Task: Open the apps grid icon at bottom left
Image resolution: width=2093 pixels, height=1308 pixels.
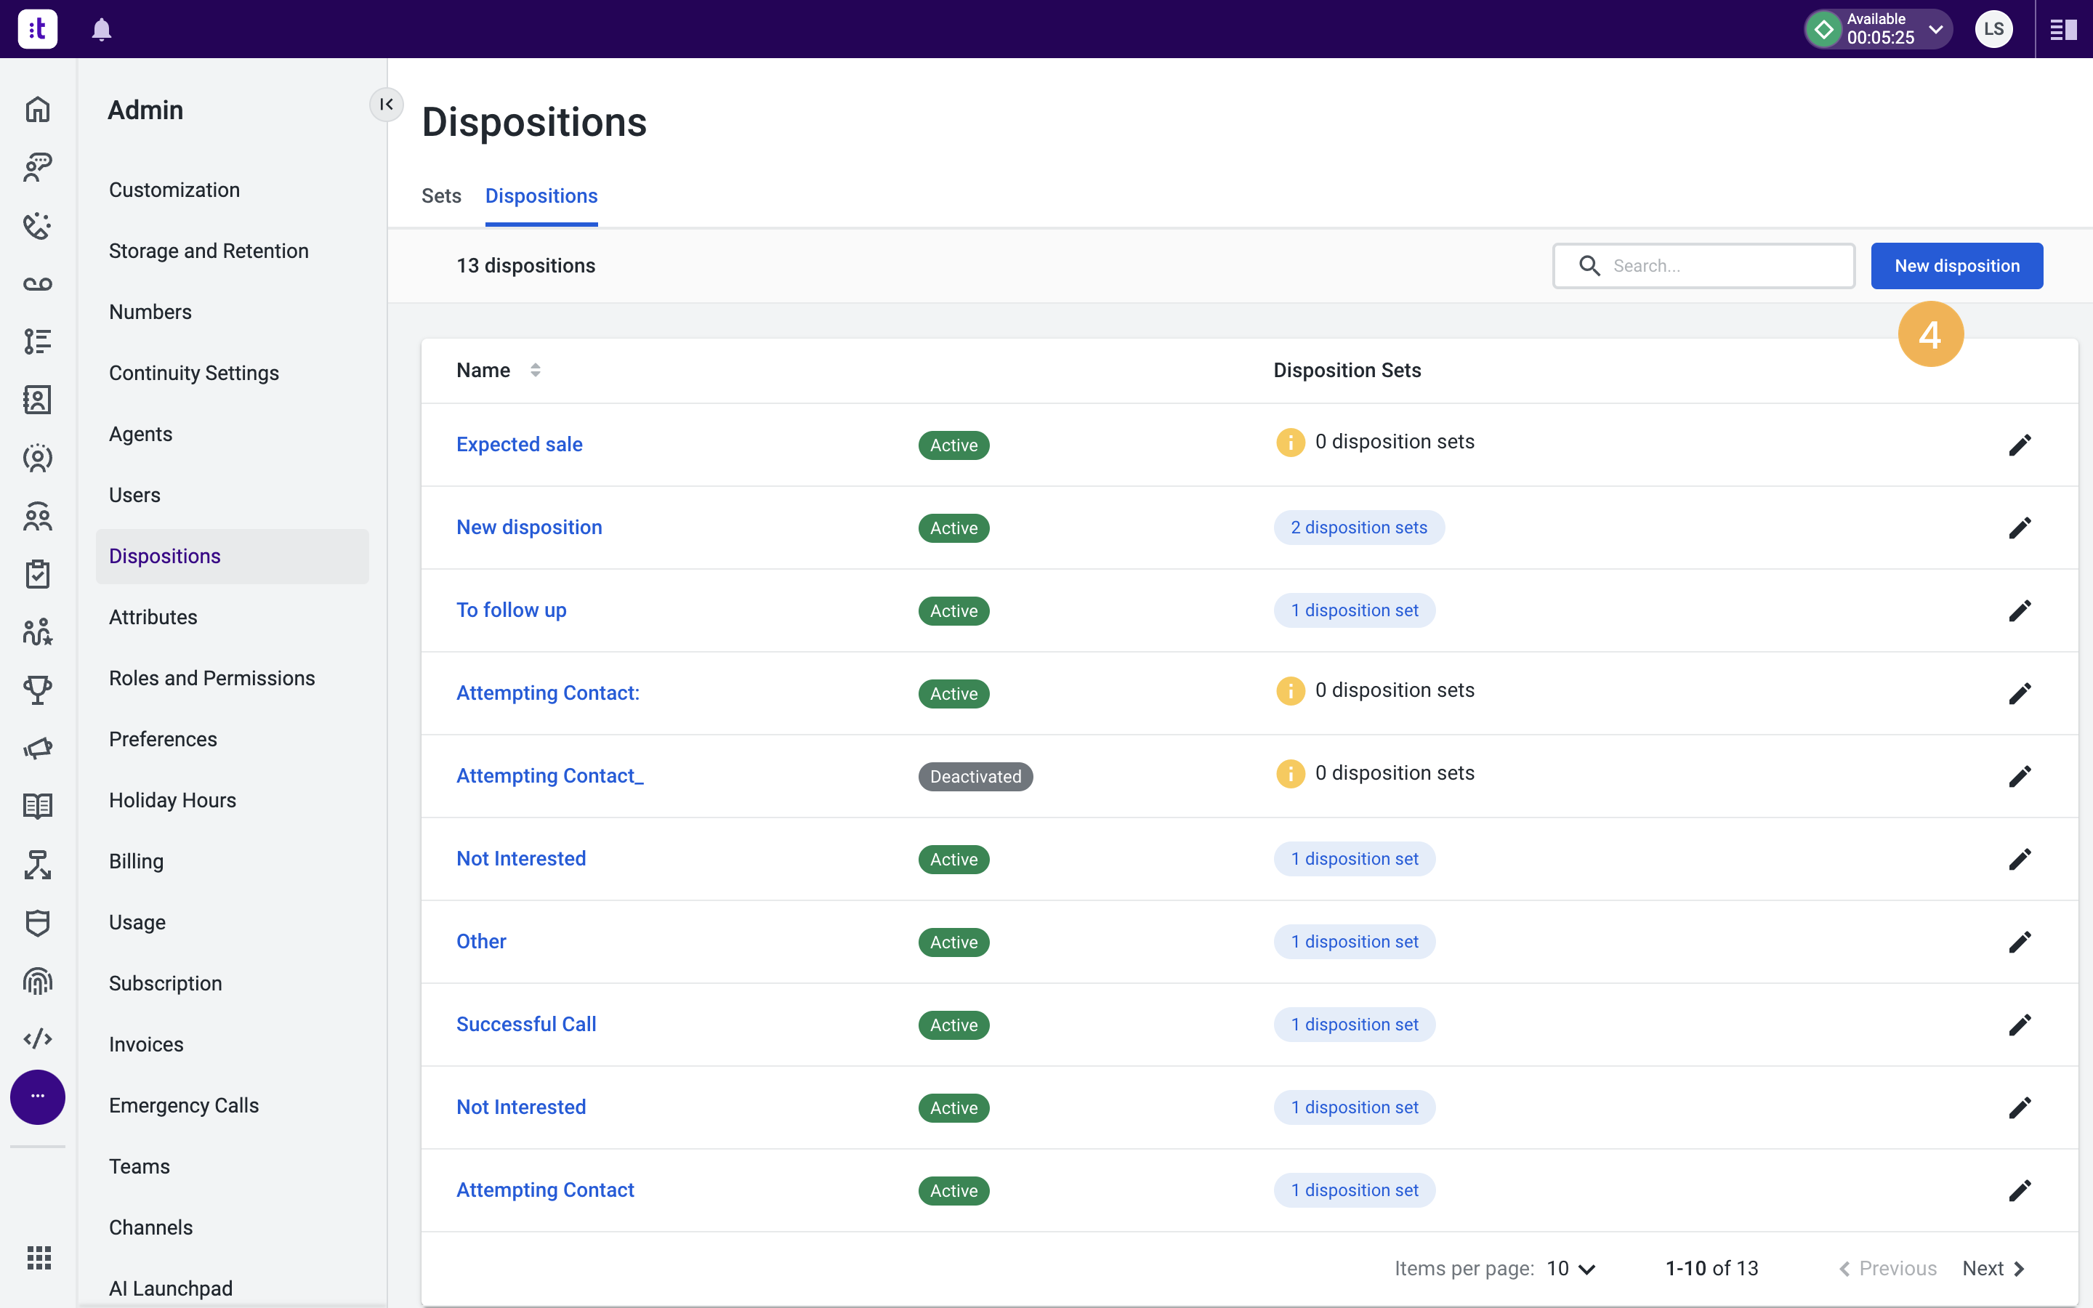Action: pos(37,1259)
